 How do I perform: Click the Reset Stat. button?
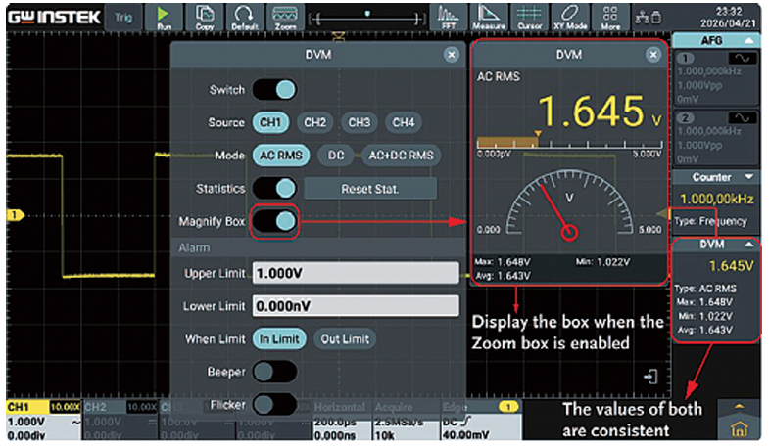[370, 189]
